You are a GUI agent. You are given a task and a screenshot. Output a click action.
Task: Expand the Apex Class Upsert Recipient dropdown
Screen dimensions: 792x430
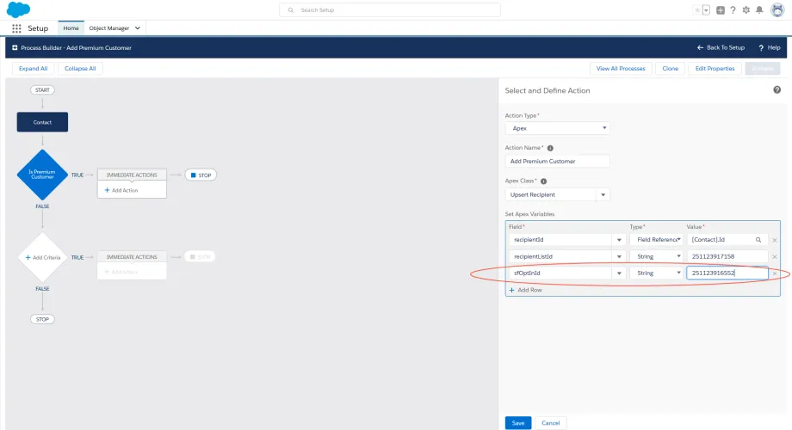[x=557, y=195]
